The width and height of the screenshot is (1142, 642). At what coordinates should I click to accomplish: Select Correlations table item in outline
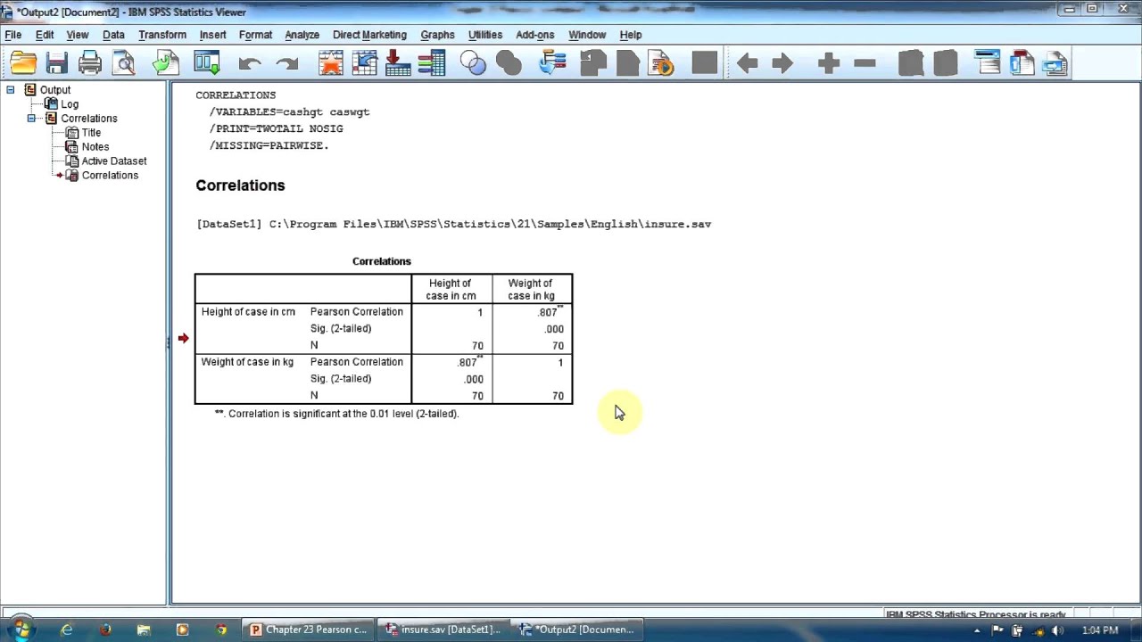coord(110,176)
